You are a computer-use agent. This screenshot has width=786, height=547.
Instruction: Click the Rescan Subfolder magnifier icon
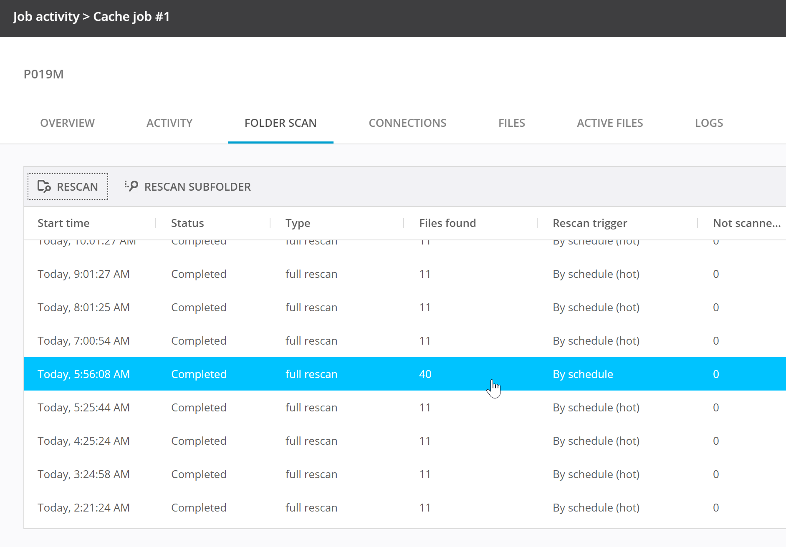point(131,186)
